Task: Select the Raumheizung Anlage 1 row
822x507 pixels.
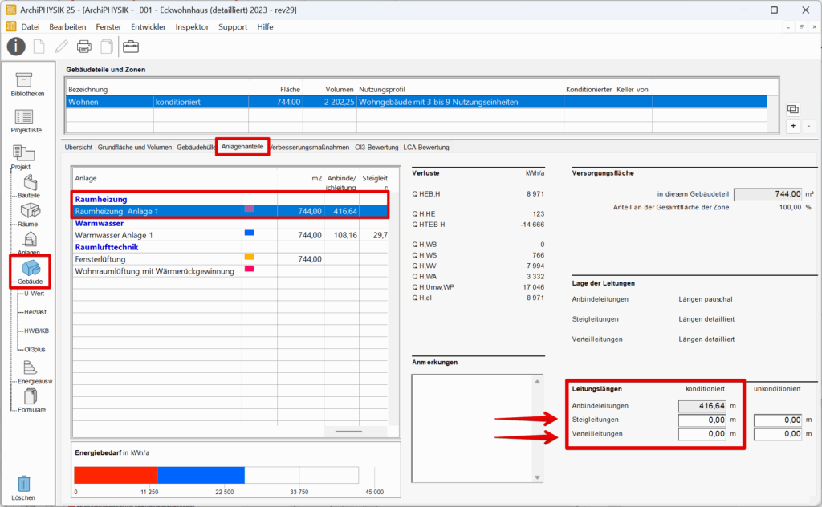Action: tap(230, 211)
